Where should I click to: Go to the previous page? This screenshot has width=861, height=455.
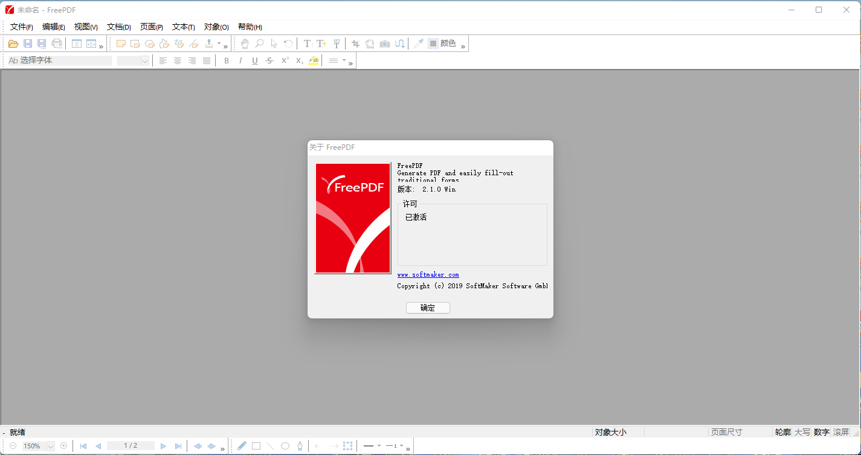(98, 446)
